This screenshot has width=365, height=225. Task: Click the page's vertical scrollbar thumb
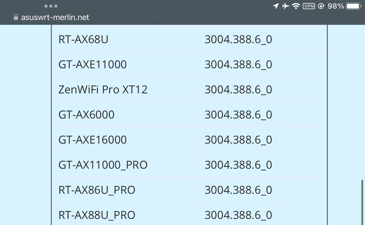pos(362,202)
